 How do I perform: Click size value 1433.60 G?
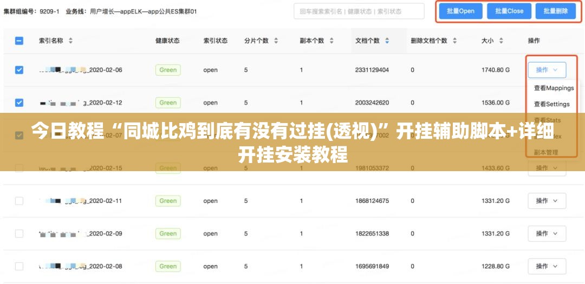pyautogui.click(x=496, y=168)
